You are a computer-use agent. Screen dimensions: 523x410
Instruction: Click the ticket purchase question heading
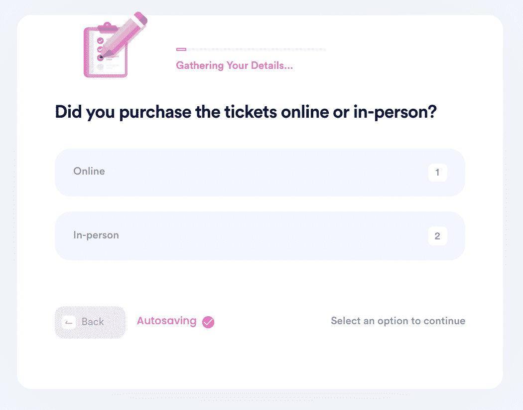pos(246,112)
